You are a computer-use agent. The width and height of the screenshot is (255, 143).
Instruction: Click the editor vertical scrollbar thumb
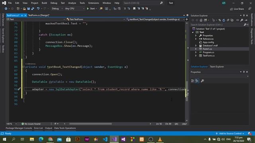coord(187,91)
